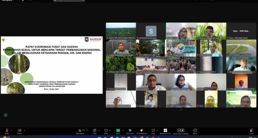Open audio options arrow beside Audio
The height and width of the screenshot is (138, 258).
[11, 130]
